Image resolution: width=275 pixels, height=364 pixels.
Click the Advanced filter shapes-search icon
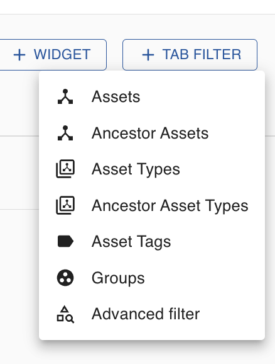[x=65, y=314]
